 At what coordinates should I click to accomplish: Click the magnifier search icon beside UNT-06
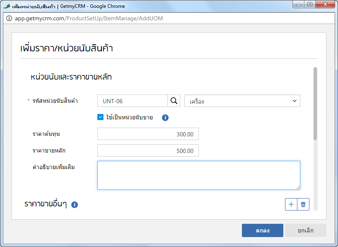pos(174,101)
